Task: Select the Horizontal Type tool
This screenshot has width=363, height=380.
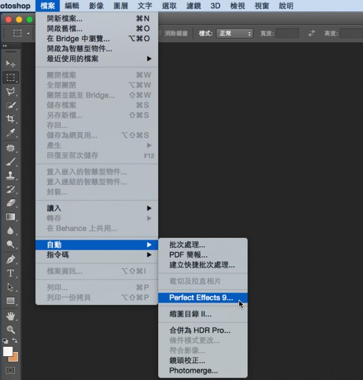Action: pyautogui.click(x=11, y=273)
